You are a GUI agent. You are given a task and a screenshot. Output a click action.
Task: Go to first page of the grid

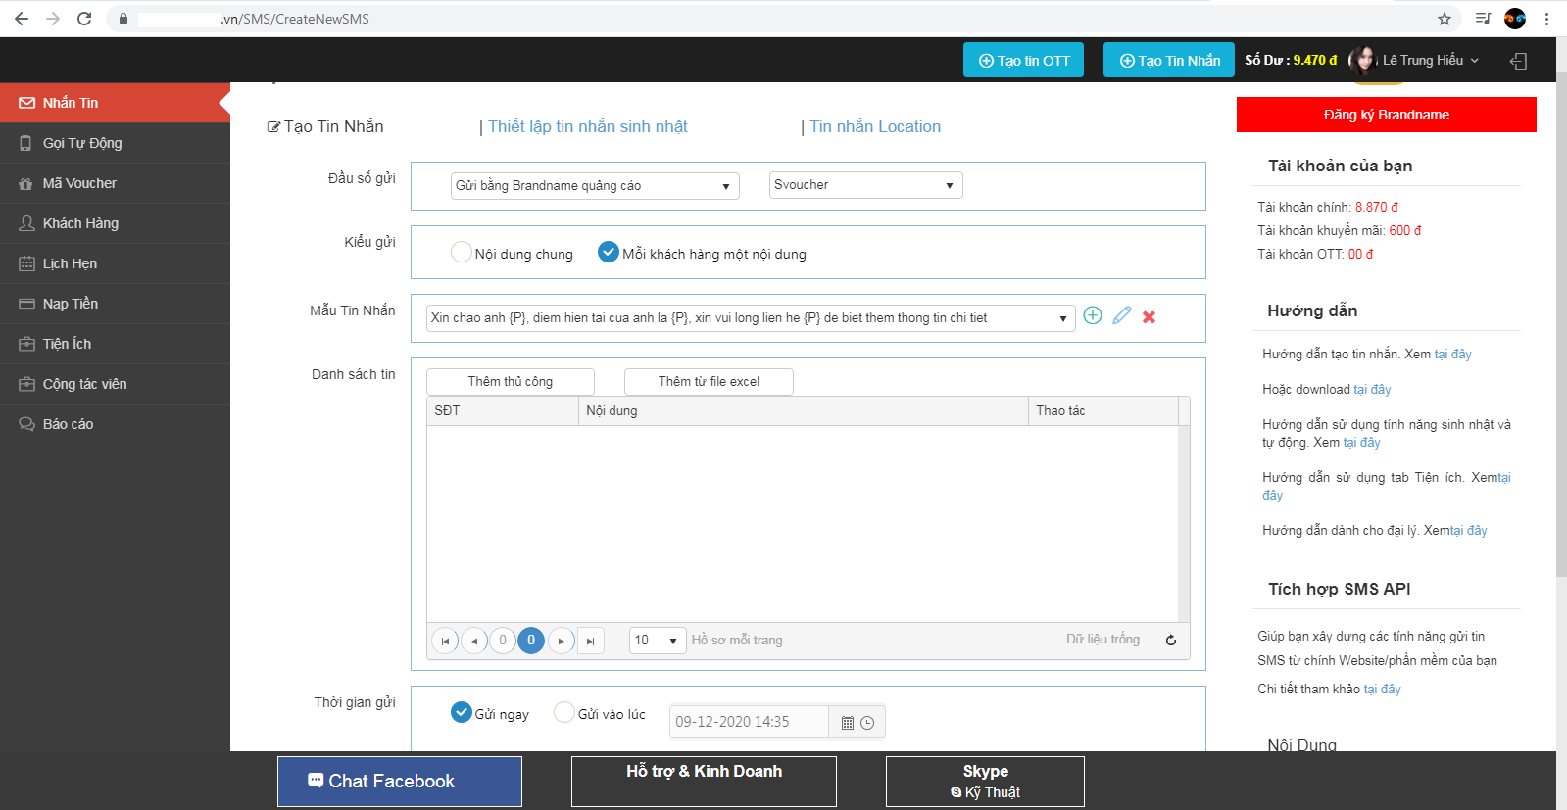(445, 641)
